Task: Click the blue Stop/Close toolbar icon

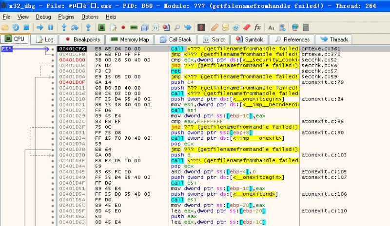Action: 26,28
